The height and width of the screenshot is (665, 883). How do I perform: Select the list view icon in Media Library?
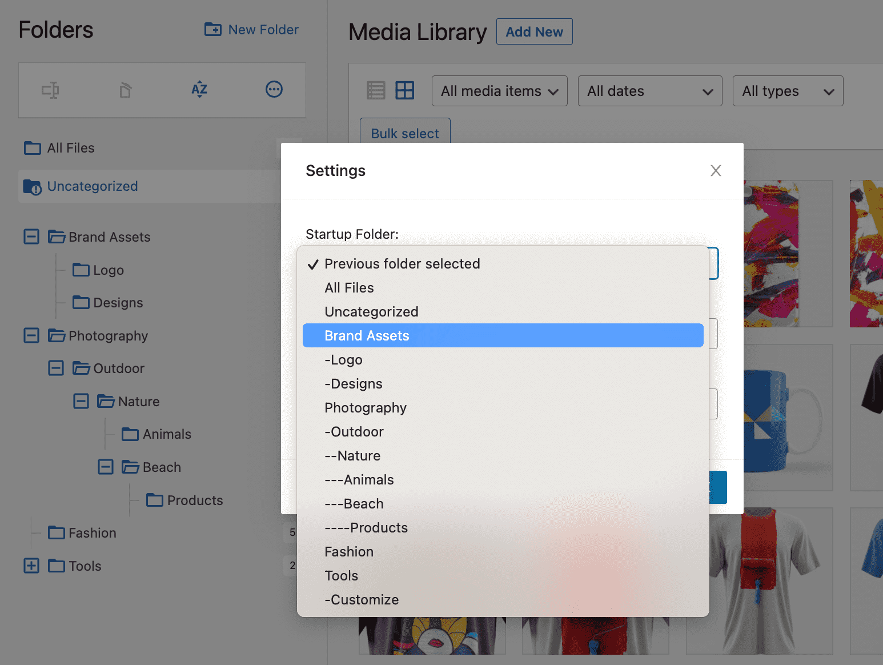376,90
